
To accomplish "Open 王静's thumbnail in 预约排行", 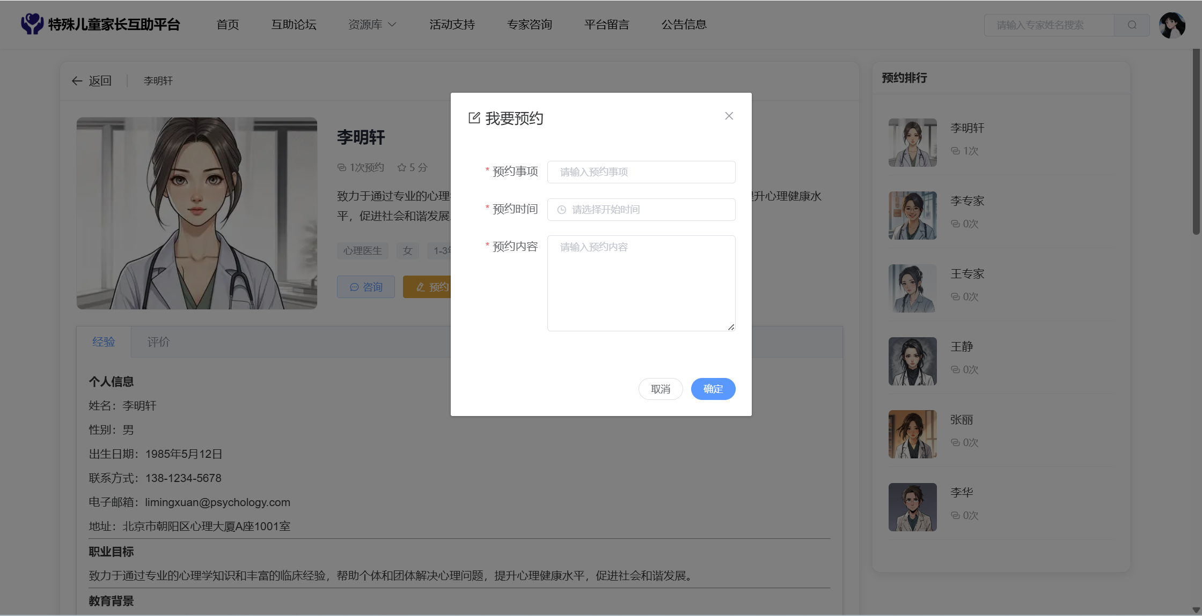I will click(912, 361).
